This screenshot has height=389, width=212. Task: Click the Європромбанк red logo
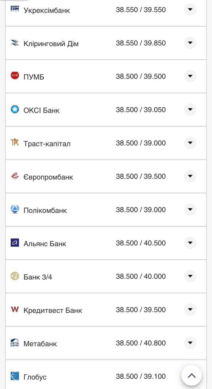[15, 176]
